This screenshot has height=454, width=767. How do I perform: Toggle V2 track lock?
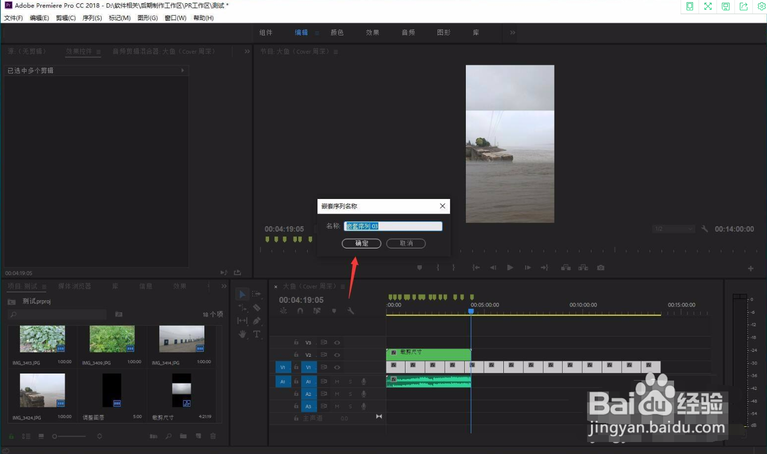tap(296, 355)
